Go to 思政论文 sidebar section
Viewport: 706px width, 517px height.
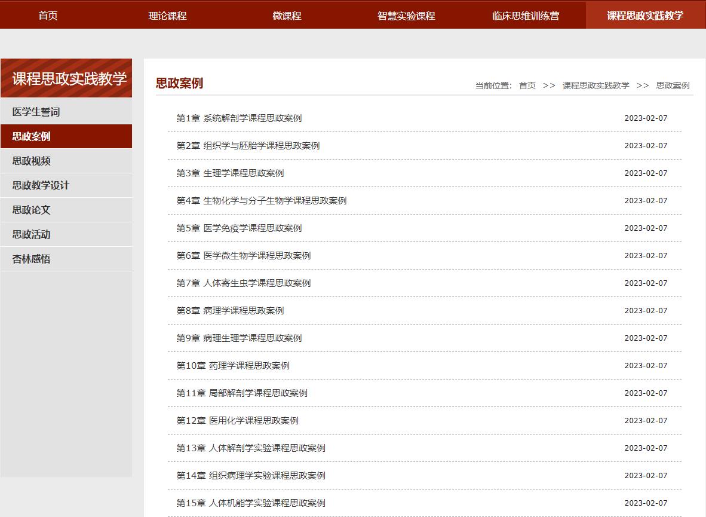[x=31, y=210]
